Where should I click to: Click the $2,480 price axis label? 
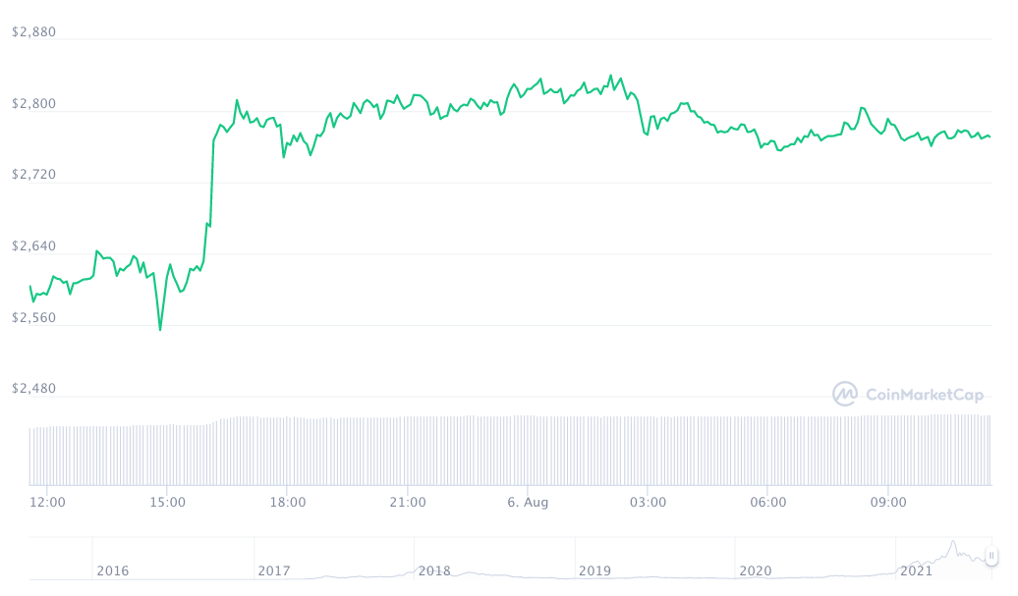pyautogui.click(x=33, y=389)
